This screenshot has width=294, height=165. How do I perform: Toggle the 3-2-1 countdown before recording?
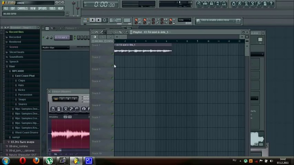[x=145, y=19]
